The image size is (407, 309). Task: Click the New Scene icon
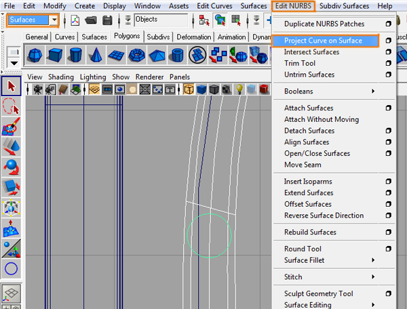click(x=75, y=20)
